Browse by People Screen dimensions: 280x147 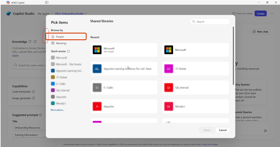click(66, 36)
